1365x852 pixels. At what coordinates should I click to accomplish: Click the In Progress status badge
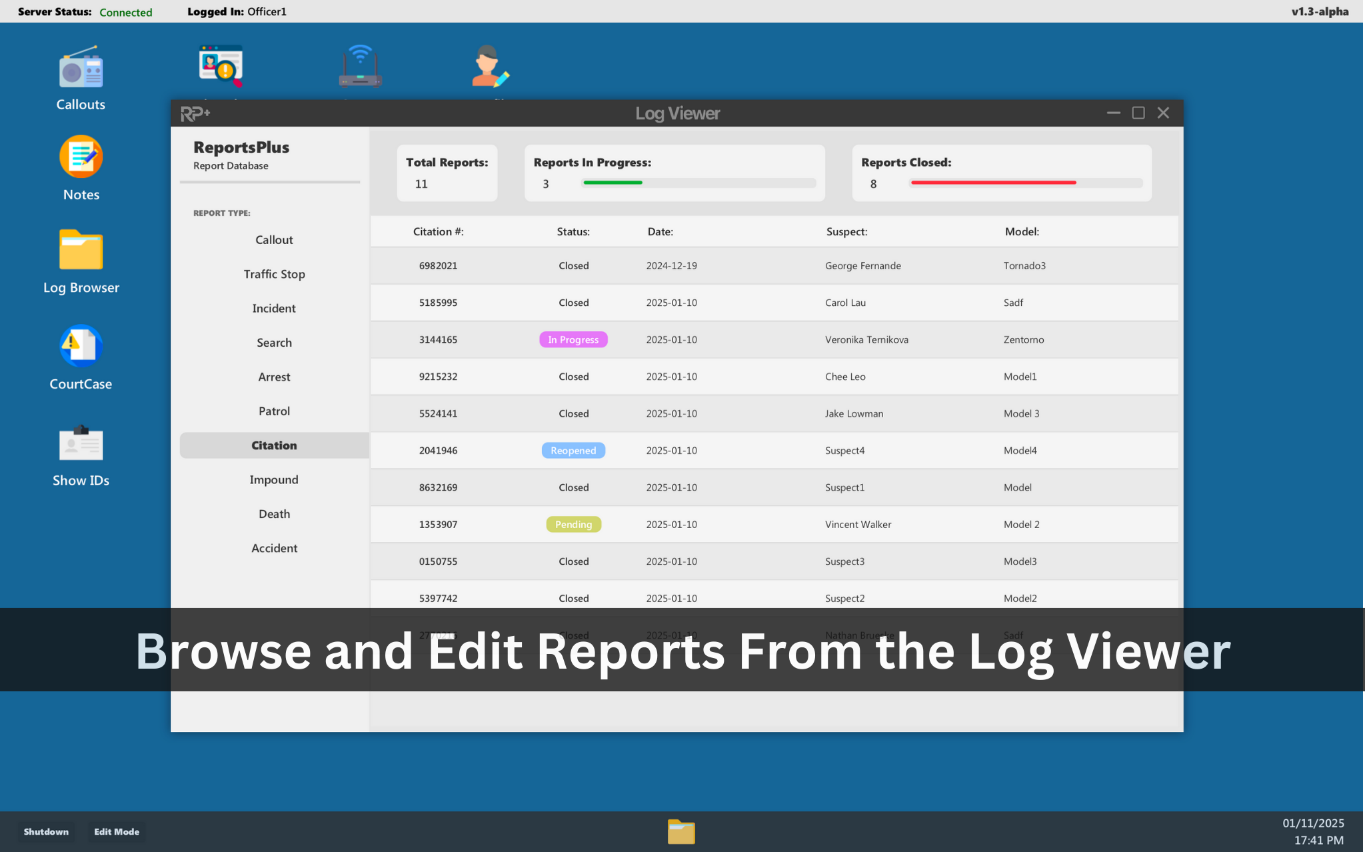pos(573,339)
